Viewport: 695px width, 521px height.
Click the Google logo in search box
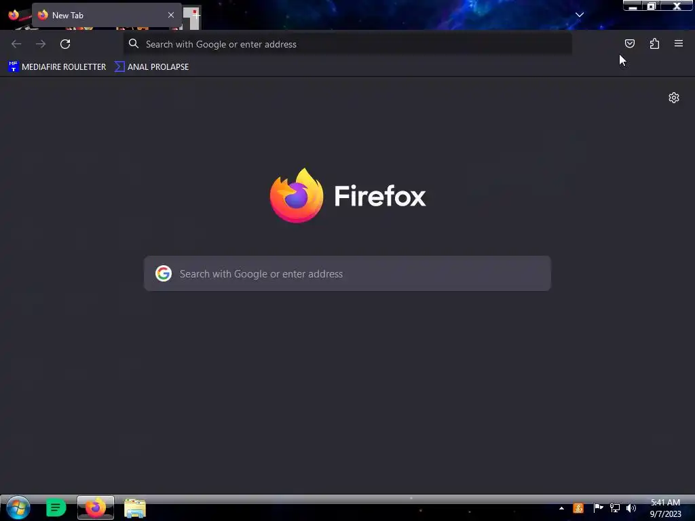pyautogui.click(x=164, y=273)
